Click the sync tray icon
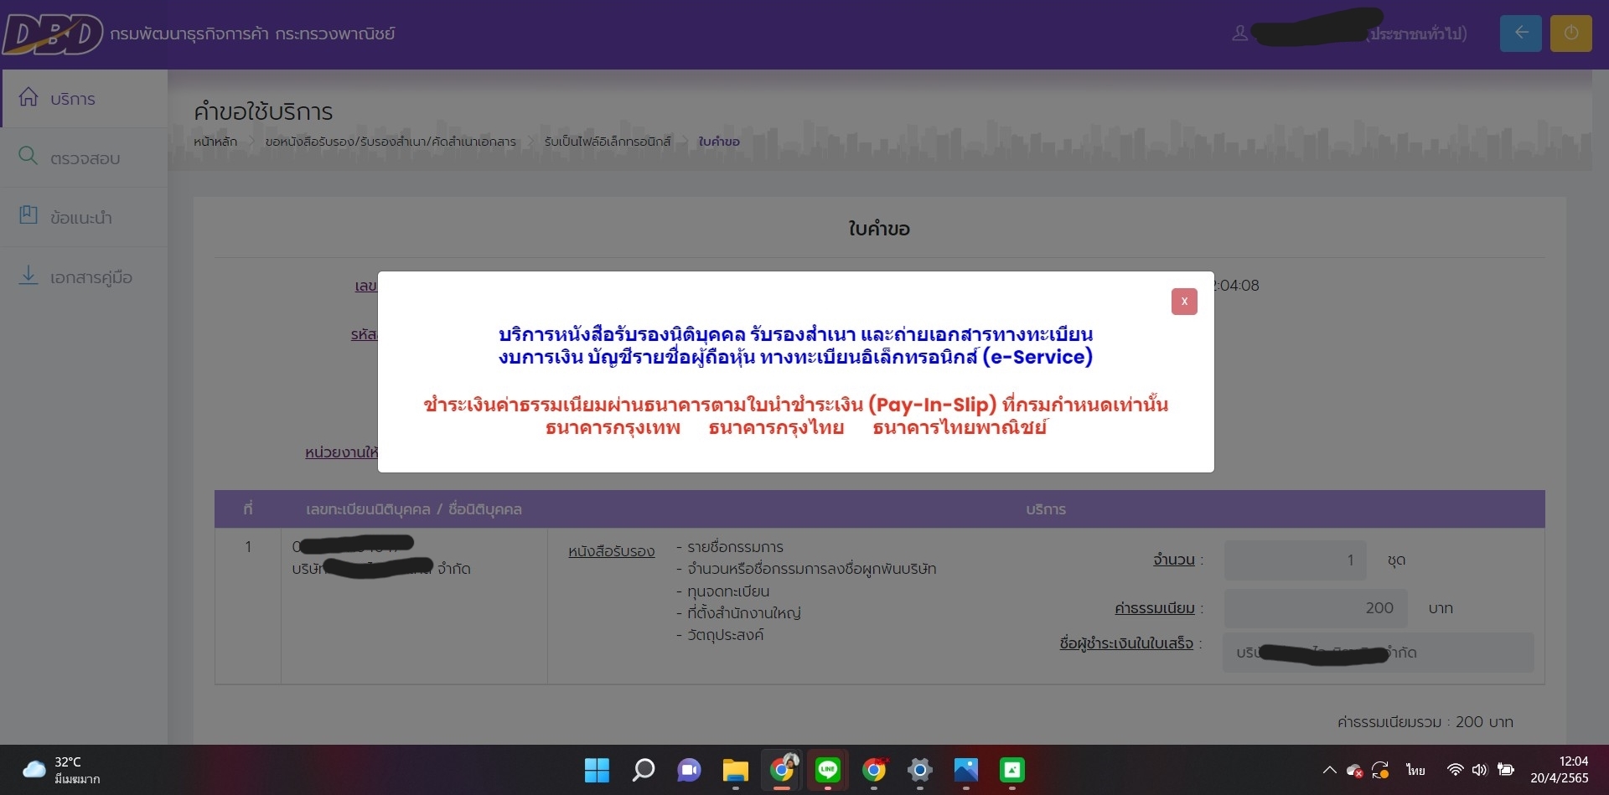The image size is (1609, 795). tap(1381, 770)
